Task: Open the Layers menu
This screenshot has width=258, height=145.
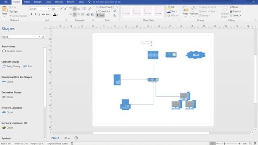Action: coord(235,11)
